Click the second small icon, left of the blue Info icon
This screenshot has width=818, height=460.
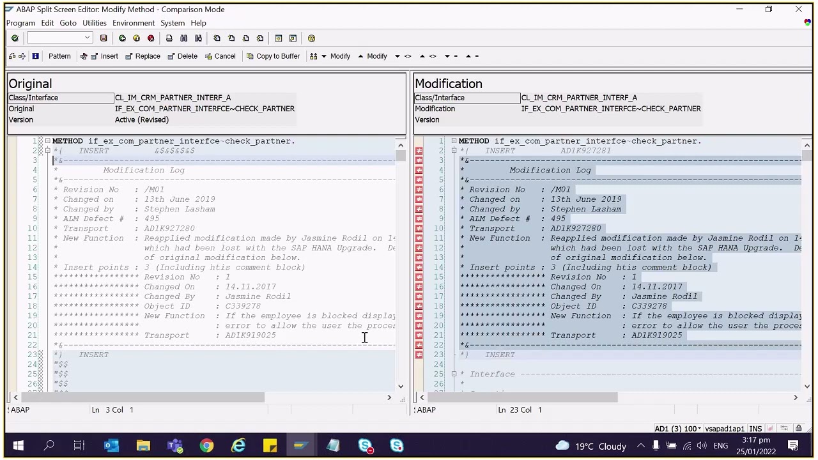coord(22,56)
